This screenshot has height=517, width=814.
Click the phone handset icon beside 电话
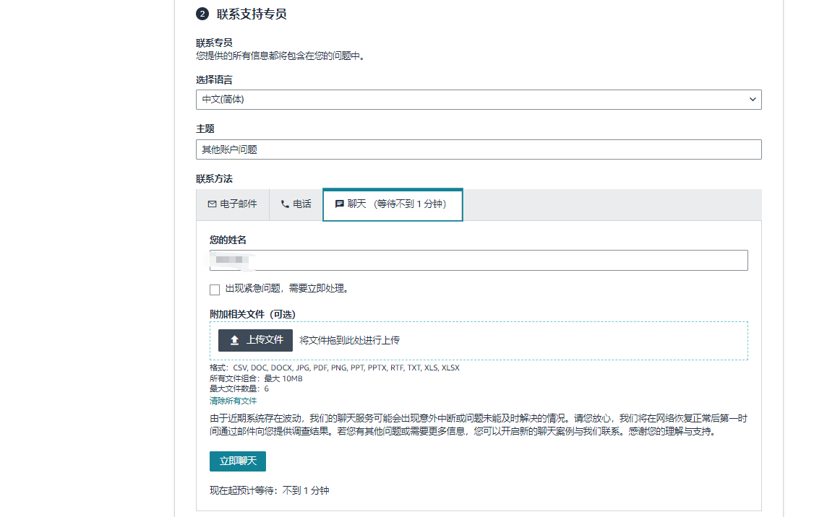[285, 204]
